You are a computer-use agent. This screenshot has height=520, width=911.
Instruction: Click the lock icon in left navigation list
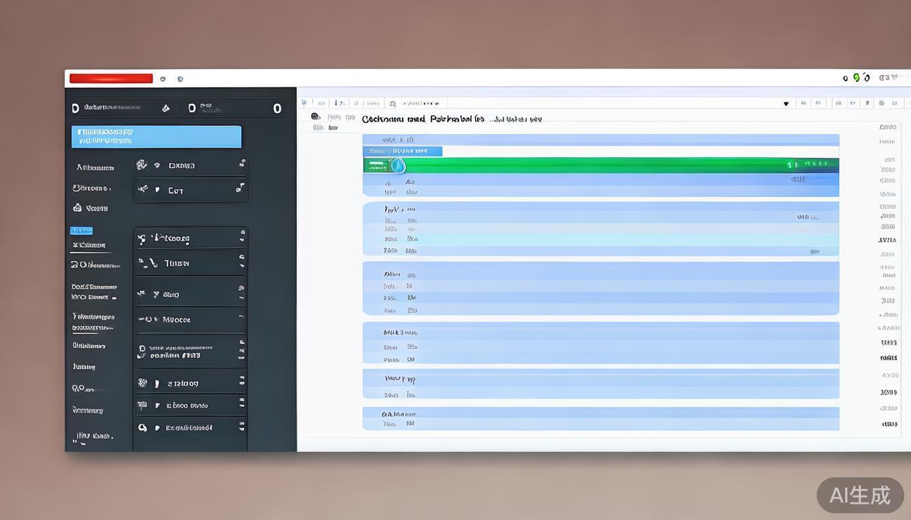[x=77, y=208]
